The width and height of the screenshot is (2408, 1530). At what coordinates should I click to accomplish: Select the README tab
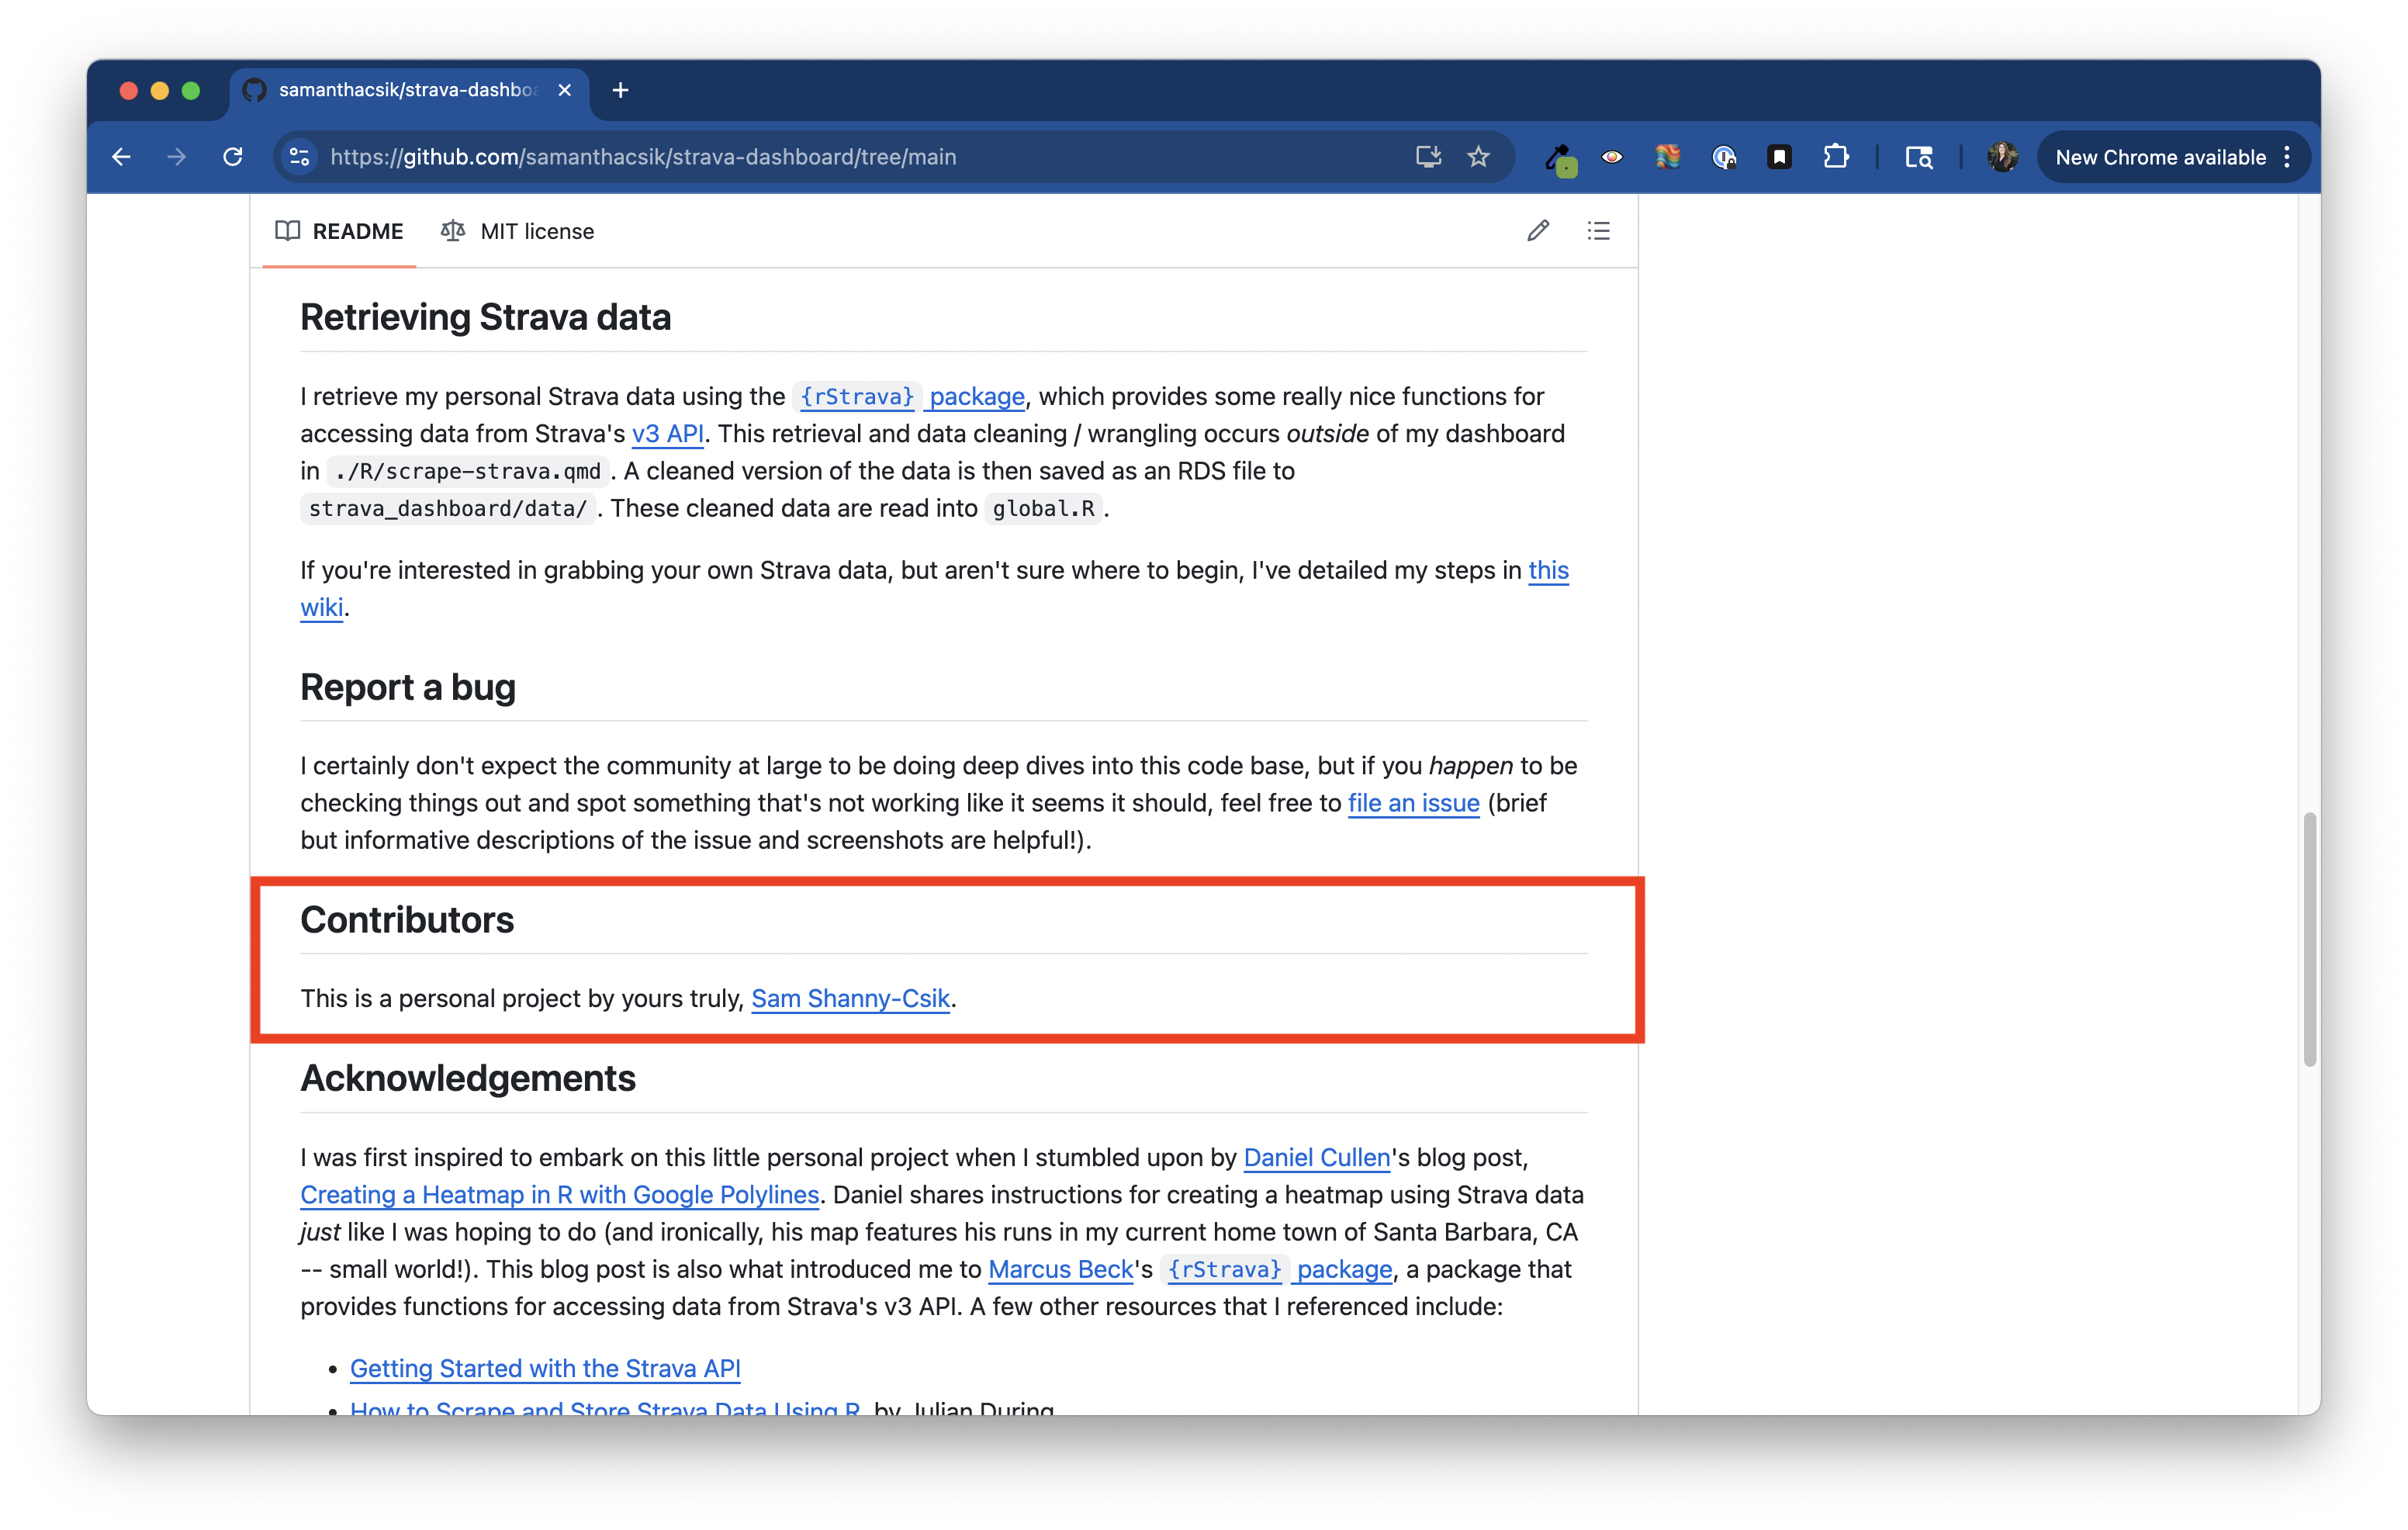click(x=339, y=231)
